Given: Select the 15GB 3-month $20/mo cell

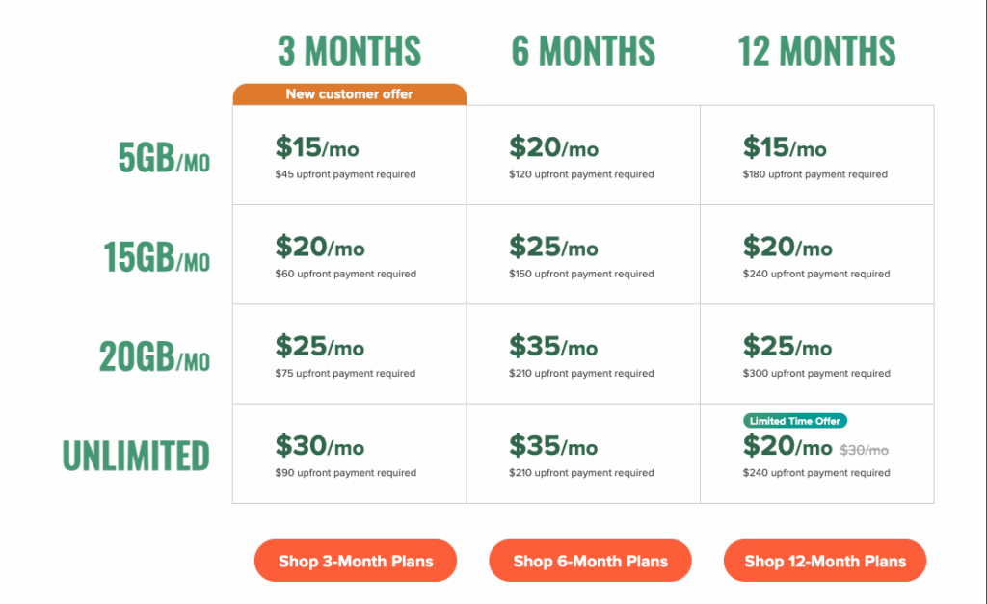Looking at the screenshot, I should click(x=349, y=254).
